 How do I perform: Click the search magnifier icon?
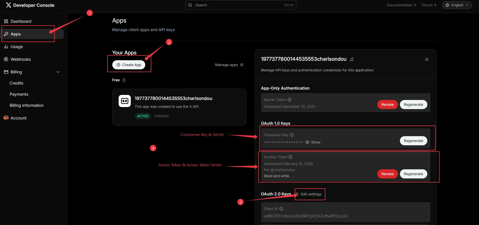(190, 5)
